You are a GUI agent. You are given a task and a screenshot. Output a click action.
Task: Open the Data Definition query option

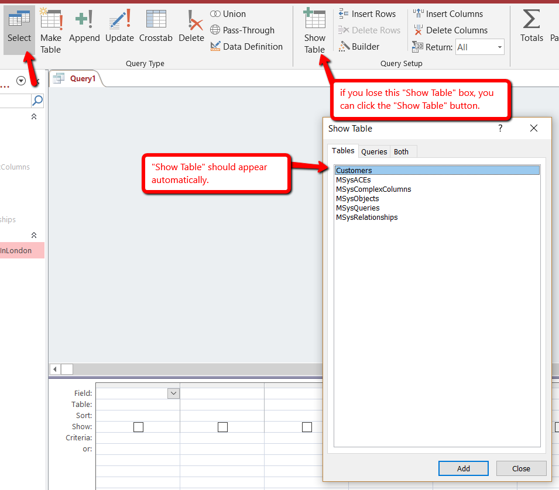[x=246, y=47]
